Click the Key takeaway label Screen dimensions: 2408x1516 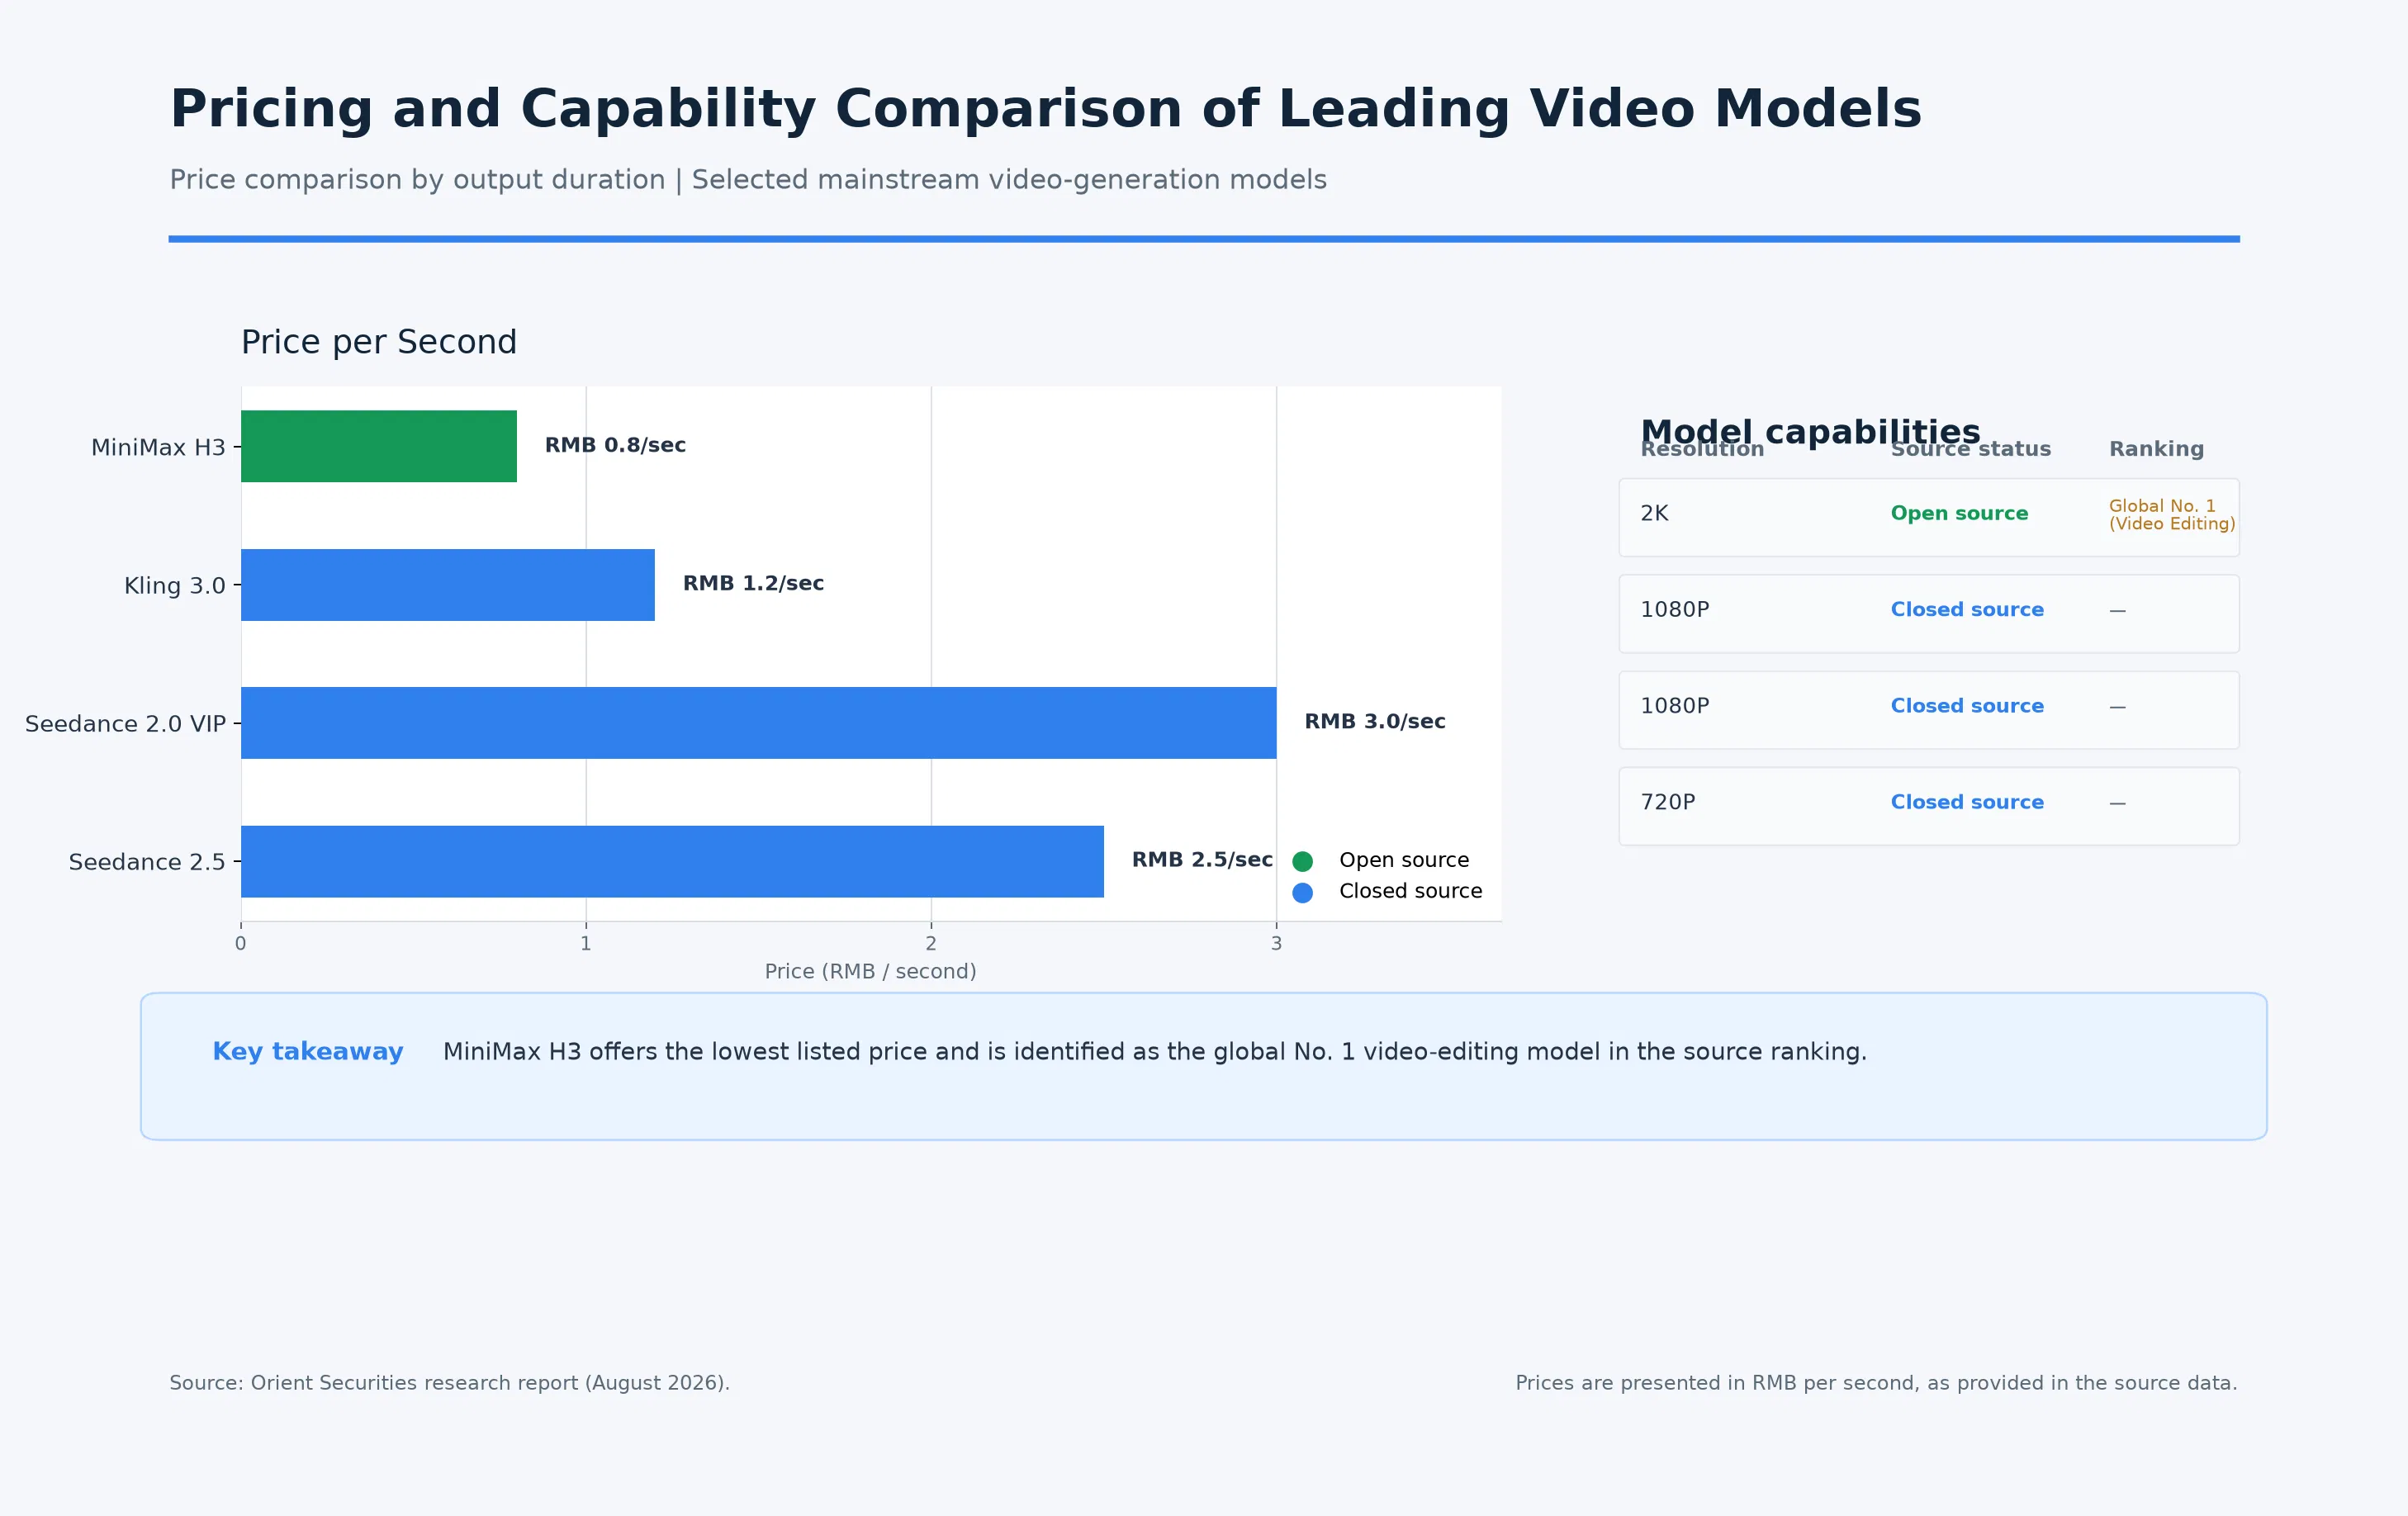pyautogui.click(x=308, y=1051)
